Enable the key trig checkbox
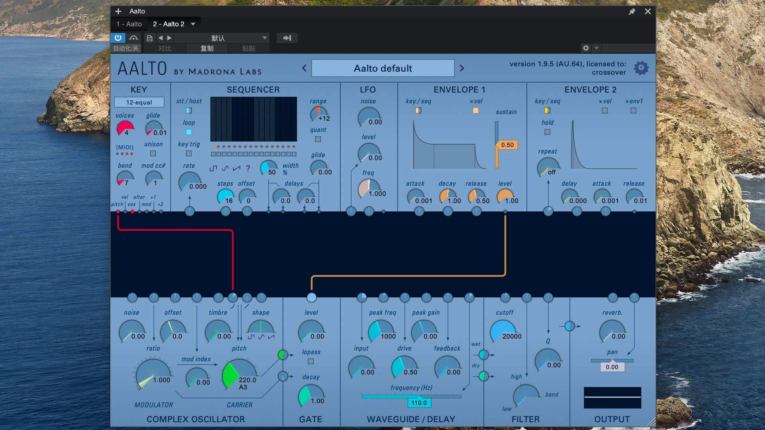765x430 pixels. [x=189, y=154]
